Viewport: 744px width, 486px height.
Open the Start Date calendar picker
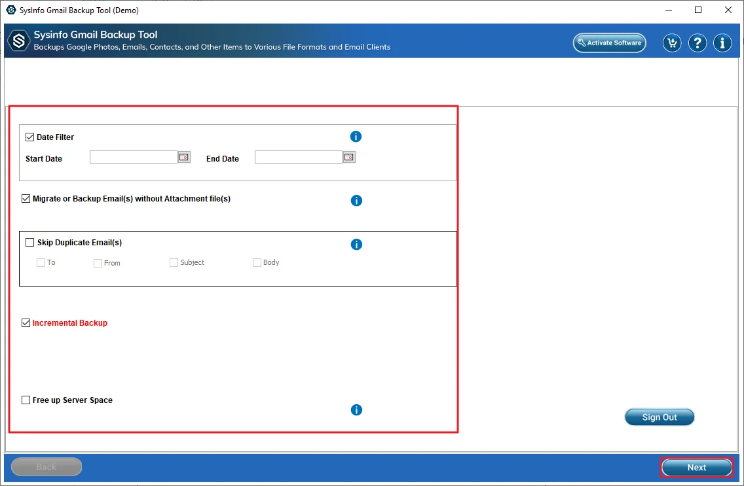click(x=183, y=156)
